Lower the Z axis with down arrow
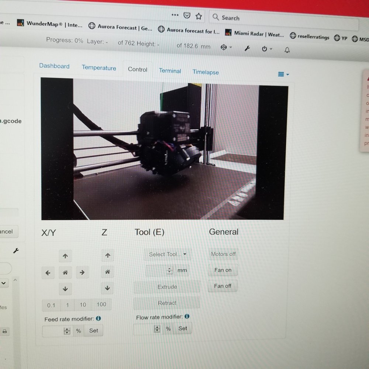This screenshot has height=369, width=369. 107,288
